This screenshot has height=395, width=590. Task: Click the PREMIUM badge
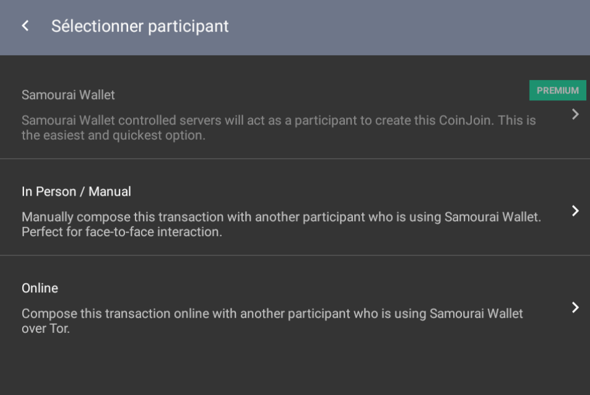pyautogui.click(x=557, y=90)
